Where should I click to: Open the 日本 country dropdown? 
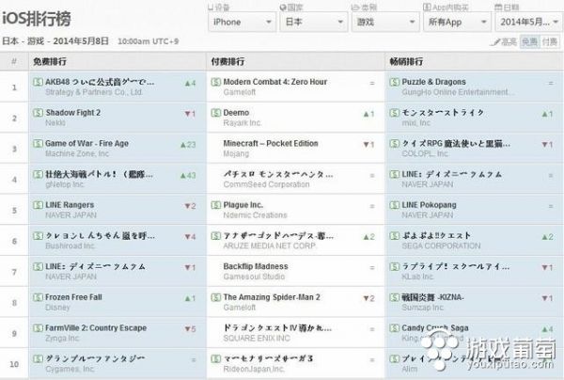coord(314,22)
